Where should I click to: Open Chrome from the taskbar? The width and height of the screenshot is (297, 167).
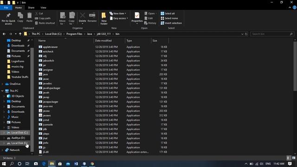point(92,164)
